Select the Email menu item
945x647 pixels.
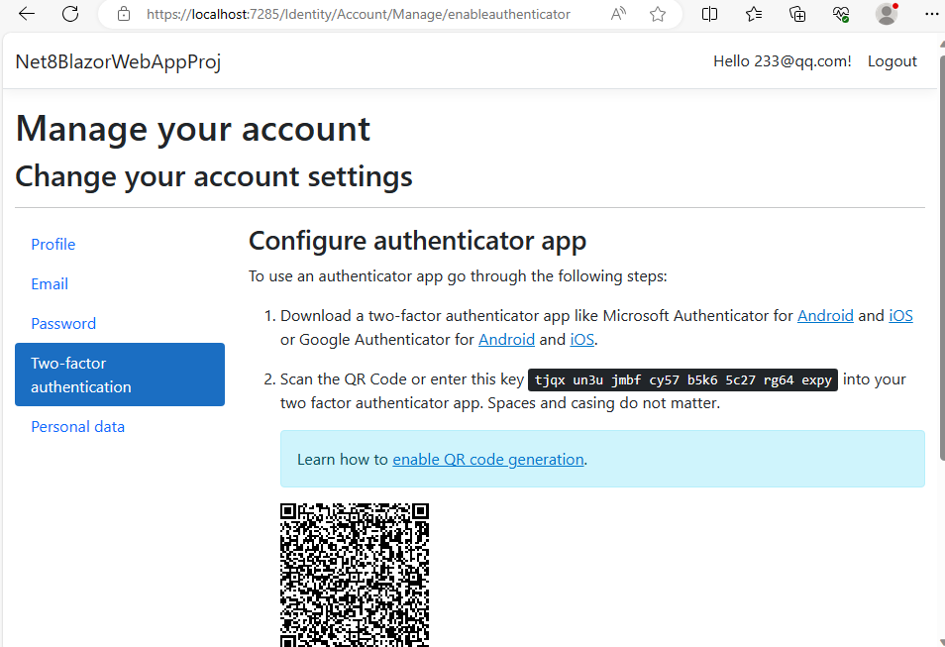click(50, 284)
